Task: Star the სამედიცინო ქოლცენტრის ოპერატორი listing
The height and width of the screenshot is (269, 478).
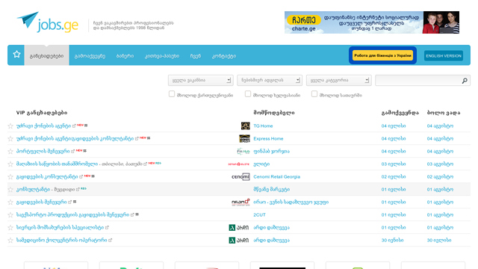Action: tap(10, 241)
